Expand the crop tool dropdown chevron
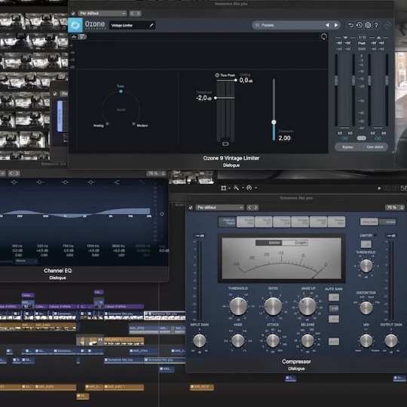 coord(229,188)
